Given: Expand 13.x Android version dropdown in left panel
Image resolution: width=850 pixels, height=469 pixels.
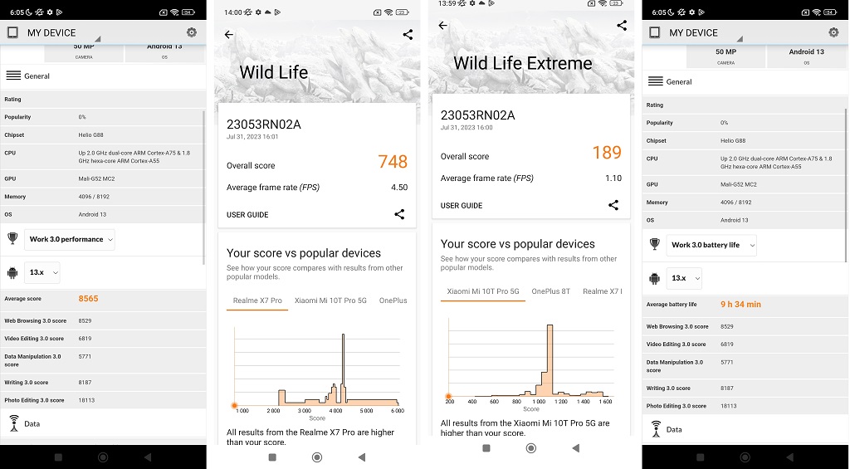Looking at the screenshot, I should pyautogui.click(x=42, y=272).
